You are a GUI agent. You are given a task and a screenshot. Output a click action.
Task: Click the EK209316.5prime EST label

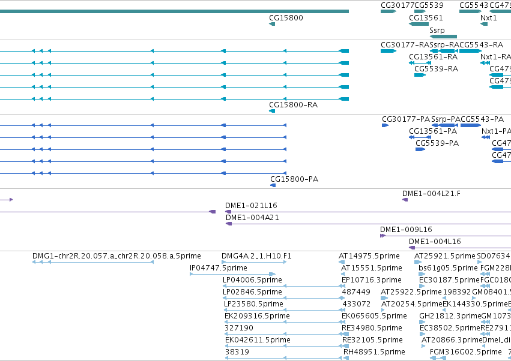[257, 317]
